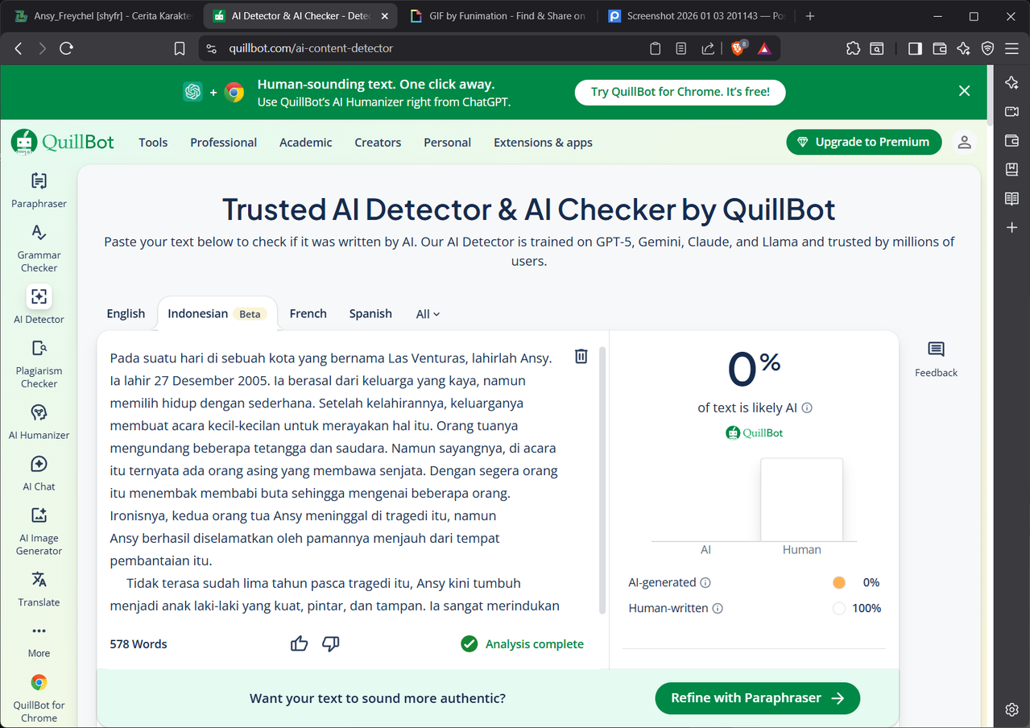Image resolution: width=1030 pixels, height=728 pixels.
Task: Select the Spanish language tab
Action: pyautogui.click(x=370, y=313)
